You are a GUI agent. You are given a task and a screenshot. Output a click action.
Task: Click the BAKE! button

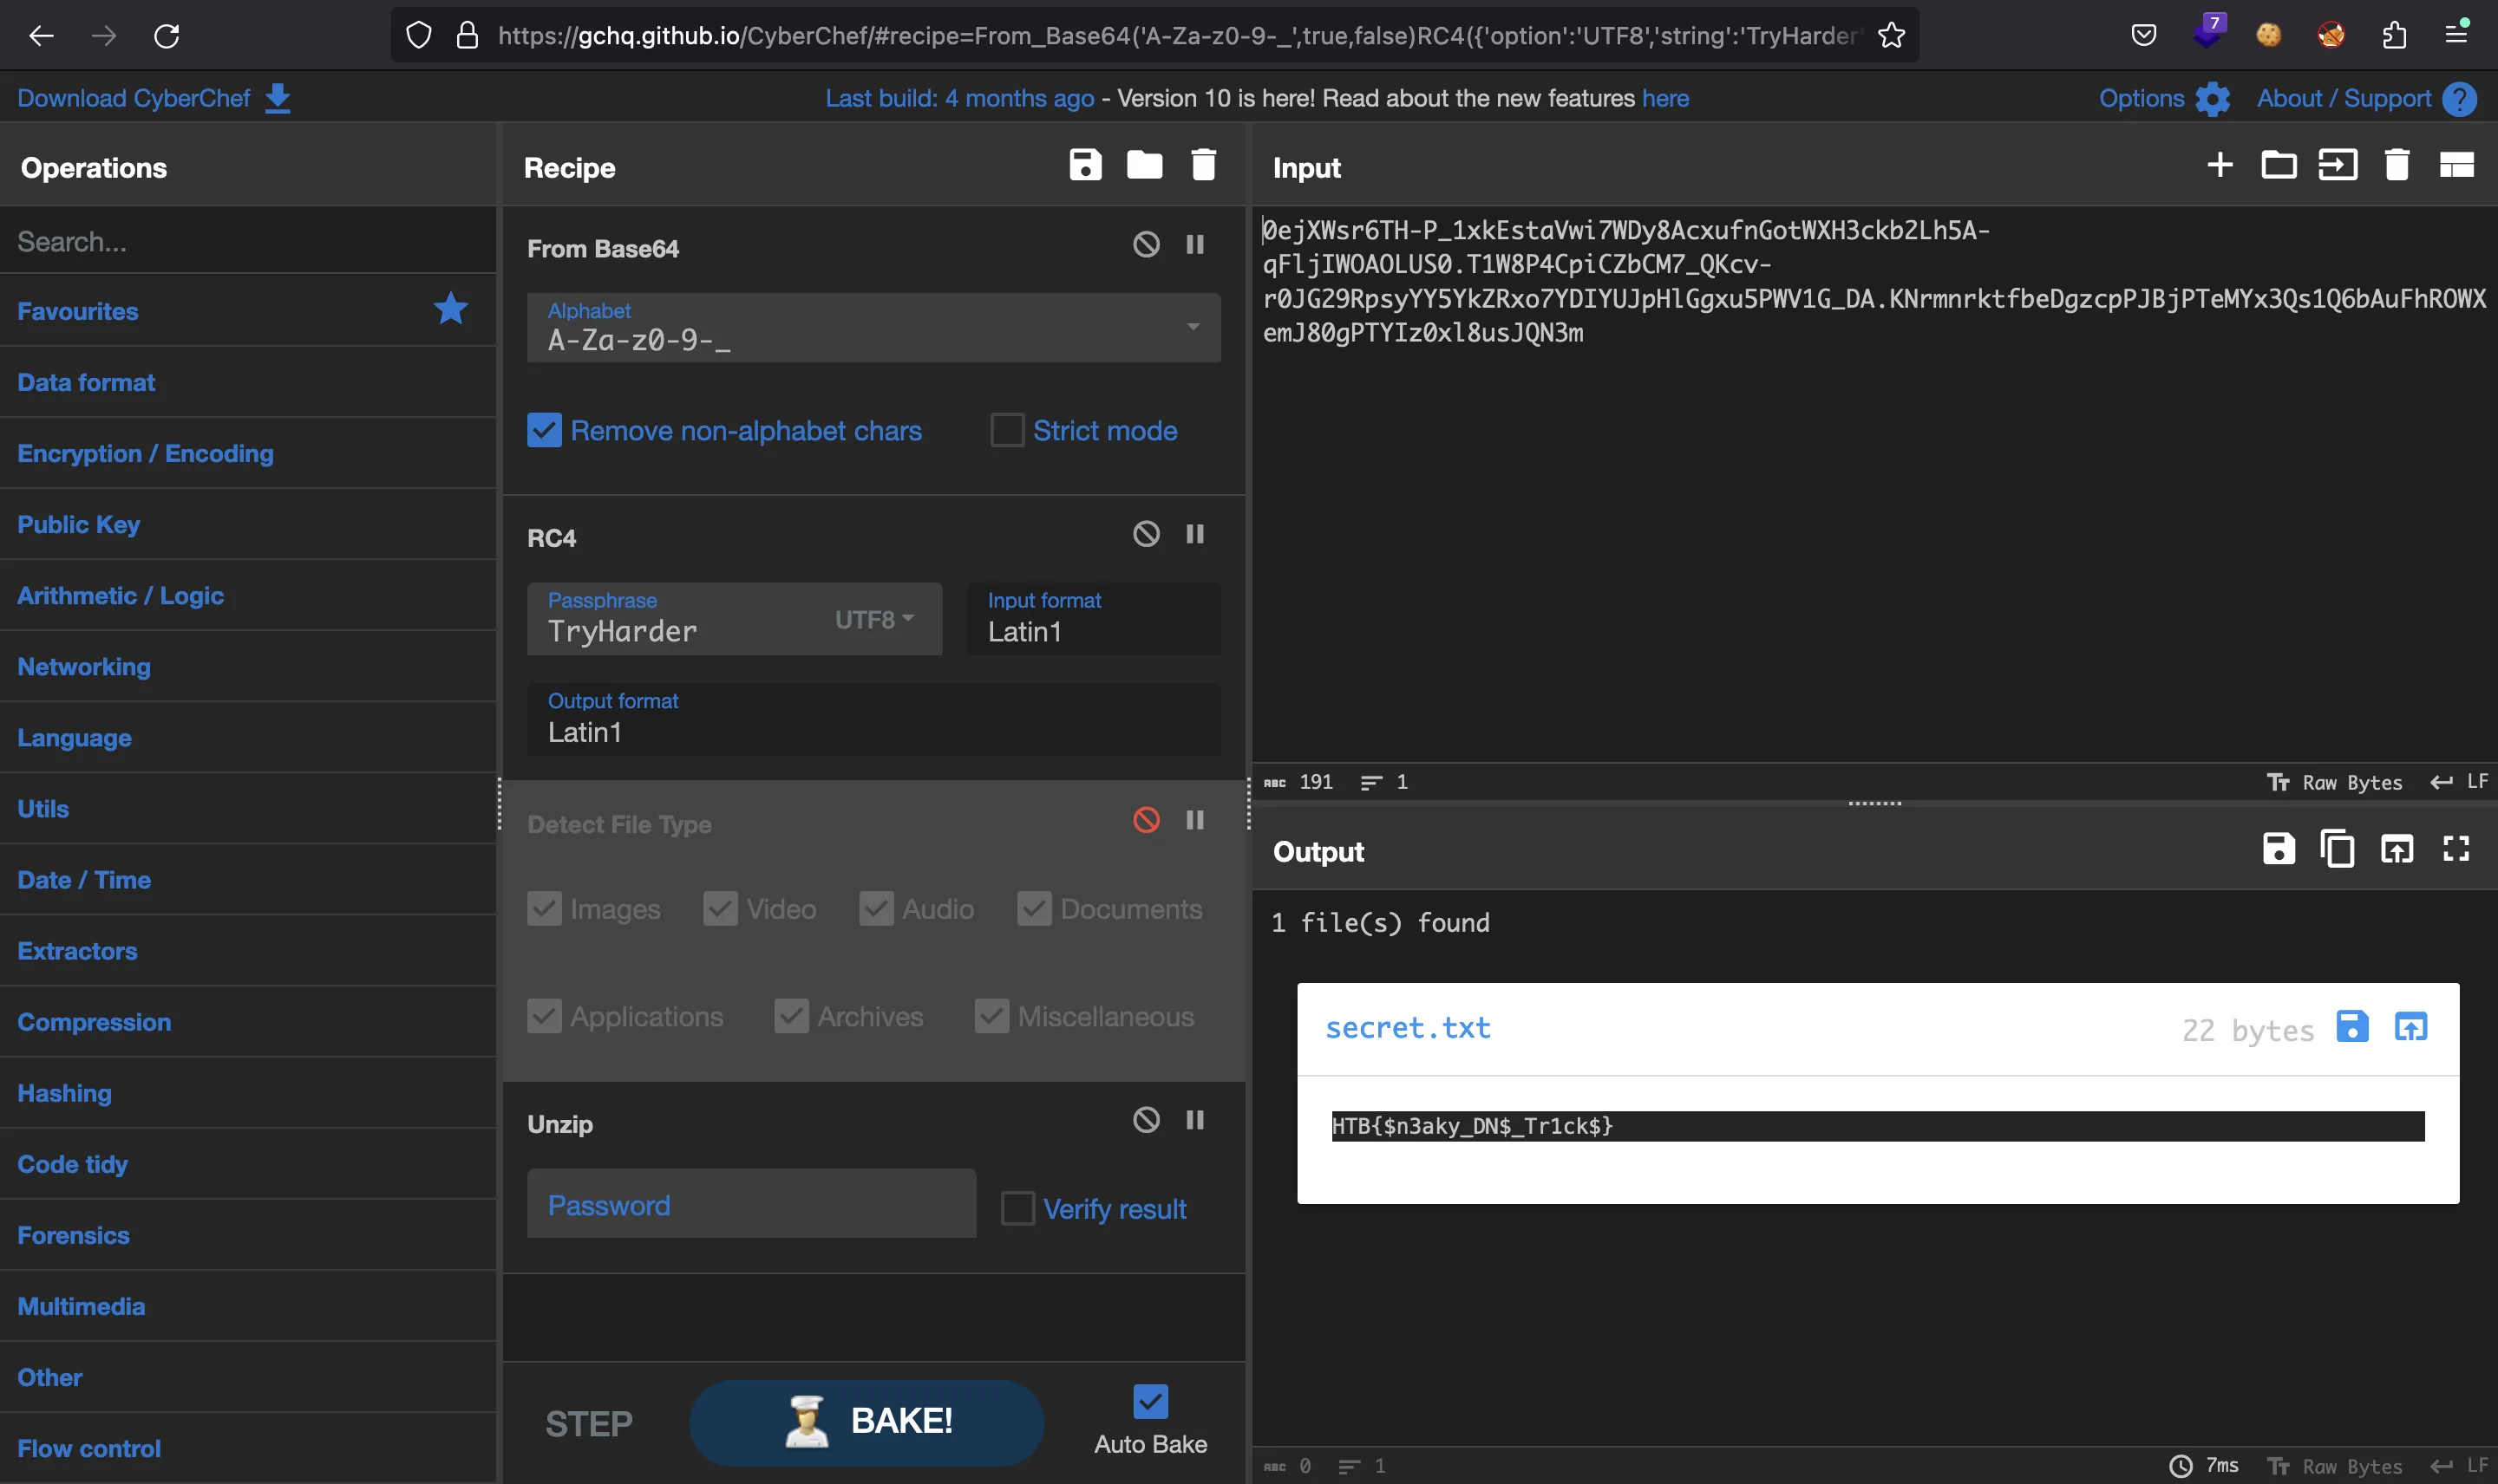click(866, 1422)
